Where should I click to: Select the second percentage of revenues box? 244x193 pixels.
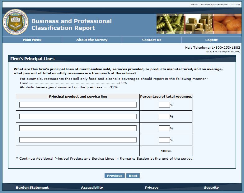164,117
